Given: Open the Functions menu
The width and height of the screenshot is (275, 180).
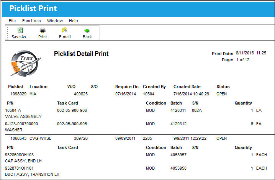Looking at the screenshot, I should (31, 21).
